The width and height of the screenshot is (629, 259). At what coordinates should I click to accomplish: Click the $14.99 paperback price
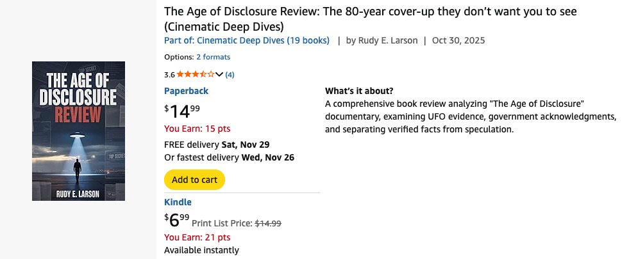(182, 111)
